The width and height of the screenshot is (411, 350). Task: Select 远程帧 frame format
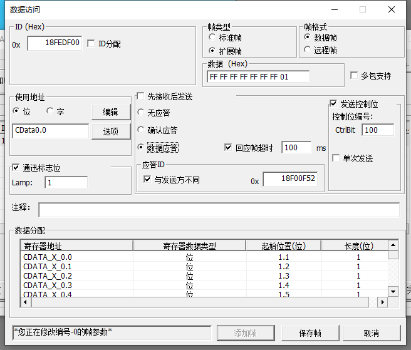pos(307,49)
